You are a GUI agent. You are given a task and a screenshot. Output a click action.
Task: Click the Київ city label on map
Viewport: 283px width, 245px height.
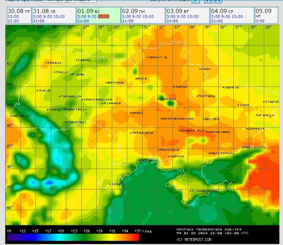click(x=142, y=78)
